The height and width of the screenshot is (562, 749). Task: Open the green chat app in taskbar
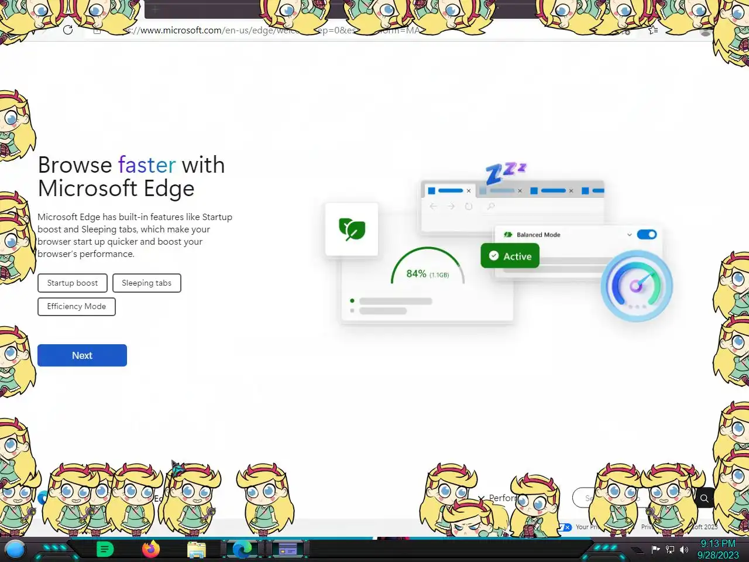click(x=105, y=549)
